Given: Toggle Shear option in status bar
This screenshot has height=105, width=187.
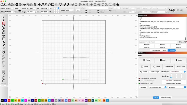Looking at the screenshot, I should 18,104.
